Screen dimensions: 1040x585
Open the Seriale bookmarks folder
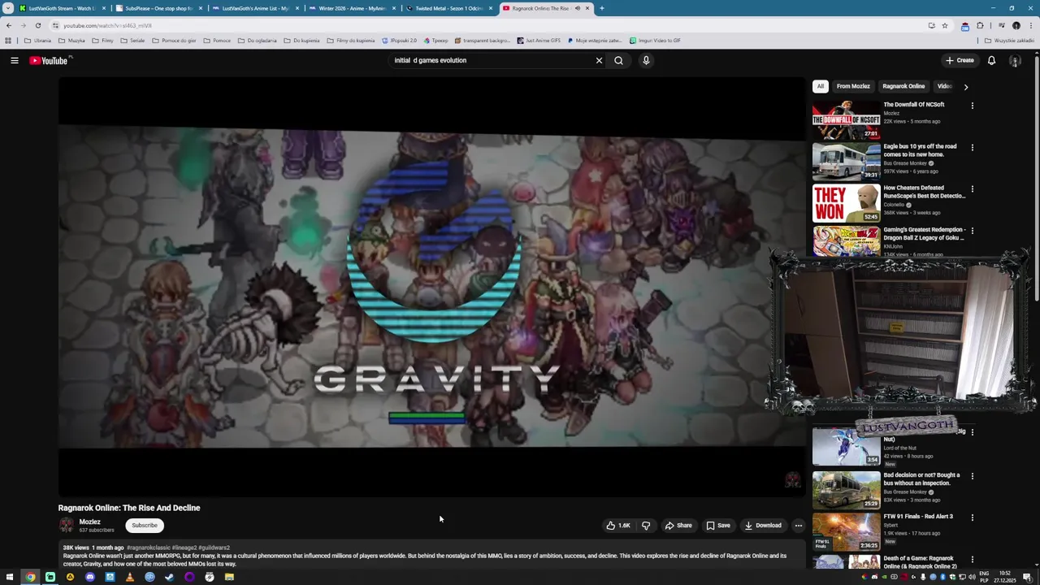tap(132, 40)
